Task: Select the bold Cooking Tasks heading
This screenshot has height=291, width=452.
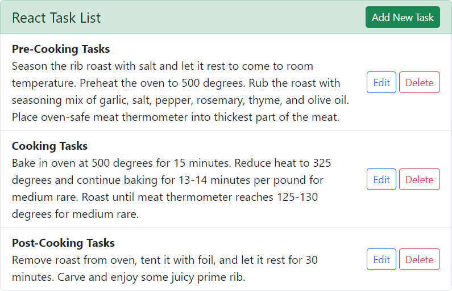Action: [49, 146]
